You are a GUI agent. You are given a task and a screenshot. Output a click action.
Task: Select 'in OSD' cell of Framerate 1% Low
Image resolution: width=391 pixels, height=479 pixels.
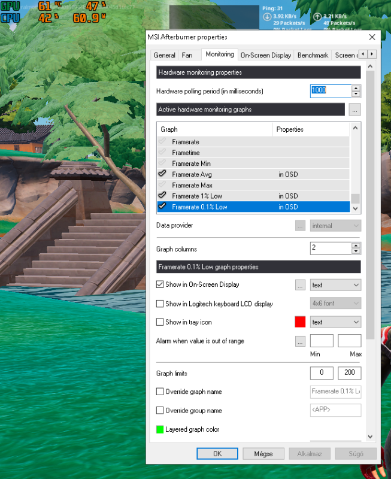tap(288, 196)
